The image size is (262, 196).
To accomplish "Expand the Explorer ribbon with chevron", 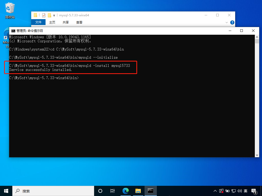I will tap(227, 22).
